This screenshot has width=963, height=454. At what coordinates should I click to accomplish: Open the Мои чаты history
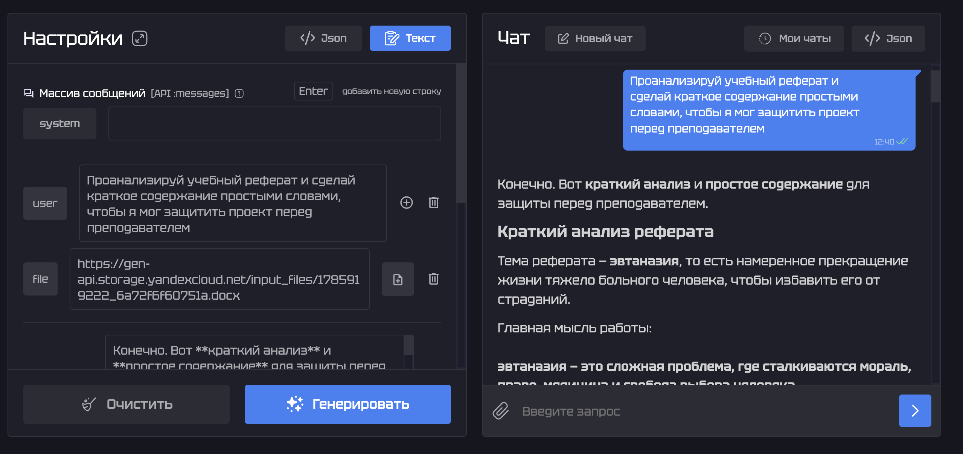pyautogui.click(x=794, y=38)
